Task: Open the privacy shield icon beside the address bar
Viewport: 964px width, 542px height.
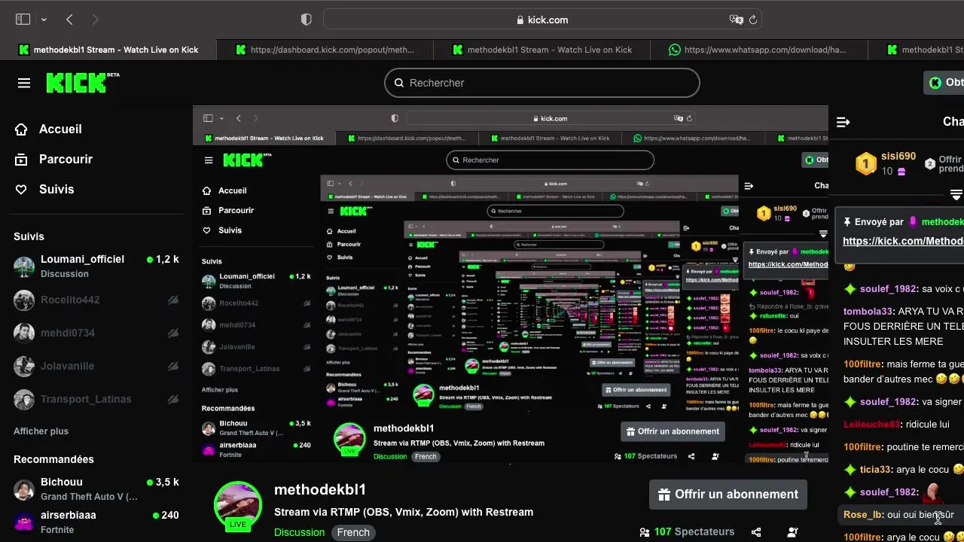Action: coord(306,20)
